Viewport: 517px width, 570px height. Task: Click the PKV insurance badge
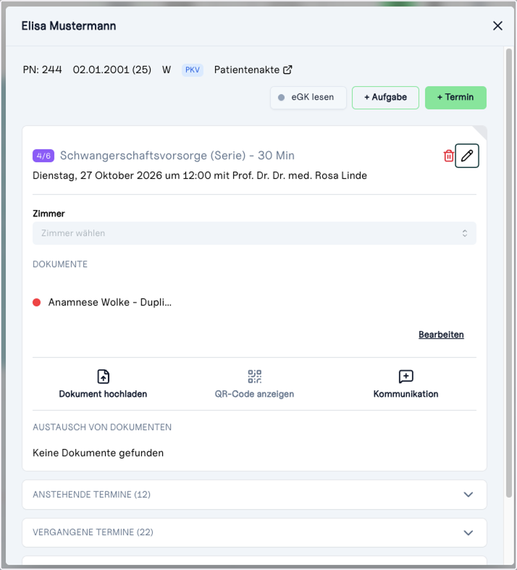(192, 70)
